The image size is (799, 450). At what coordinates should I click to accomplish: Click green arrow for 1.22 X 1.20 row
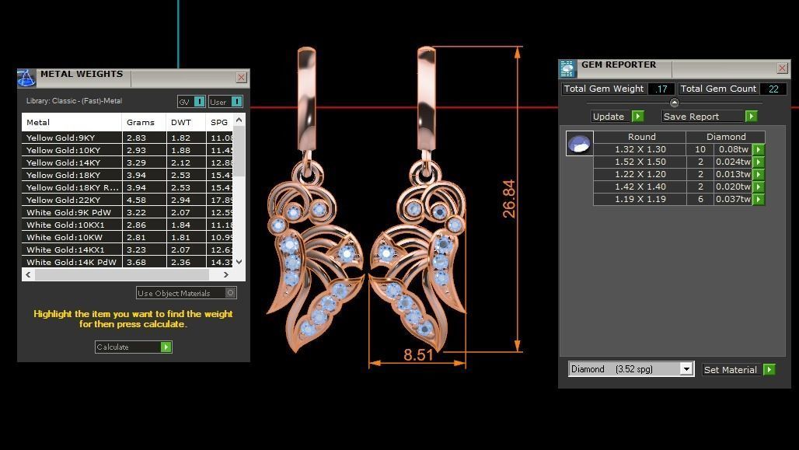pyautogui.click(x=759, y=174)
